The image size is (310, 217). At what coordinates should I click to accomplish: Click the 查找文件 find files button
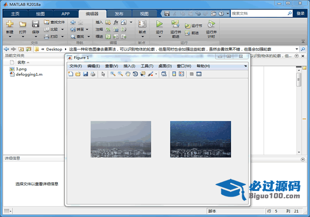(x=54, y=22)
